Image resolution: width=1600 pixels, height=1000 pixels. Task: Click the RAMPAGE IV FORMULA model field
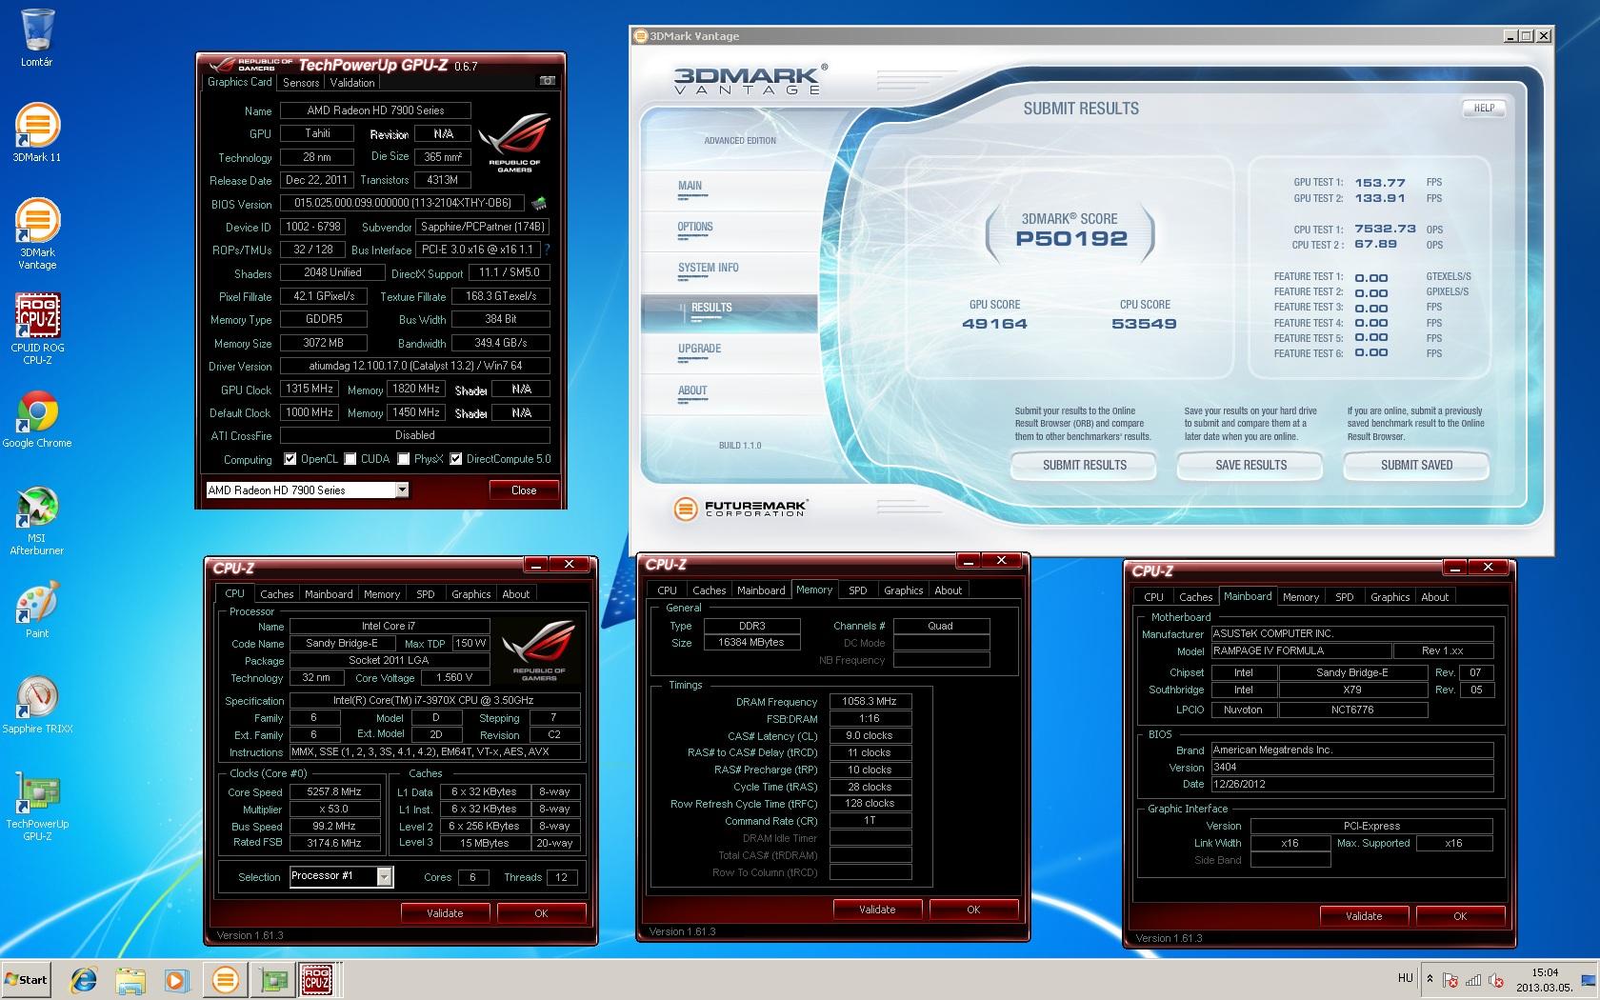pos(1300,651)
